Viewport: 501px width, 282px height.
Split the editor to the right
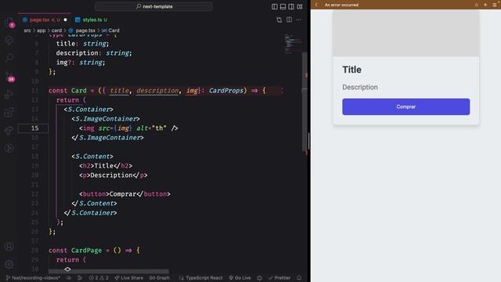click(289, 20)
